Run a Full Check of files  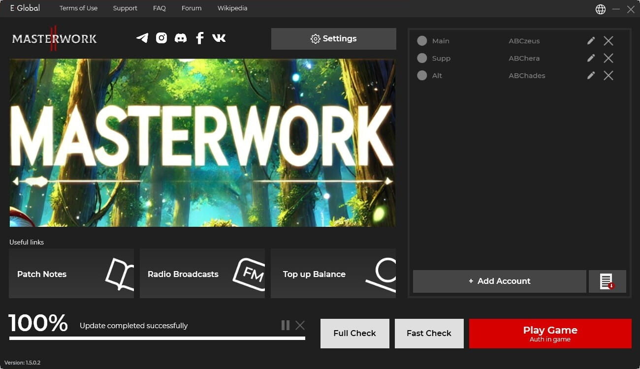pyautogui.click(x=354, y=334)
